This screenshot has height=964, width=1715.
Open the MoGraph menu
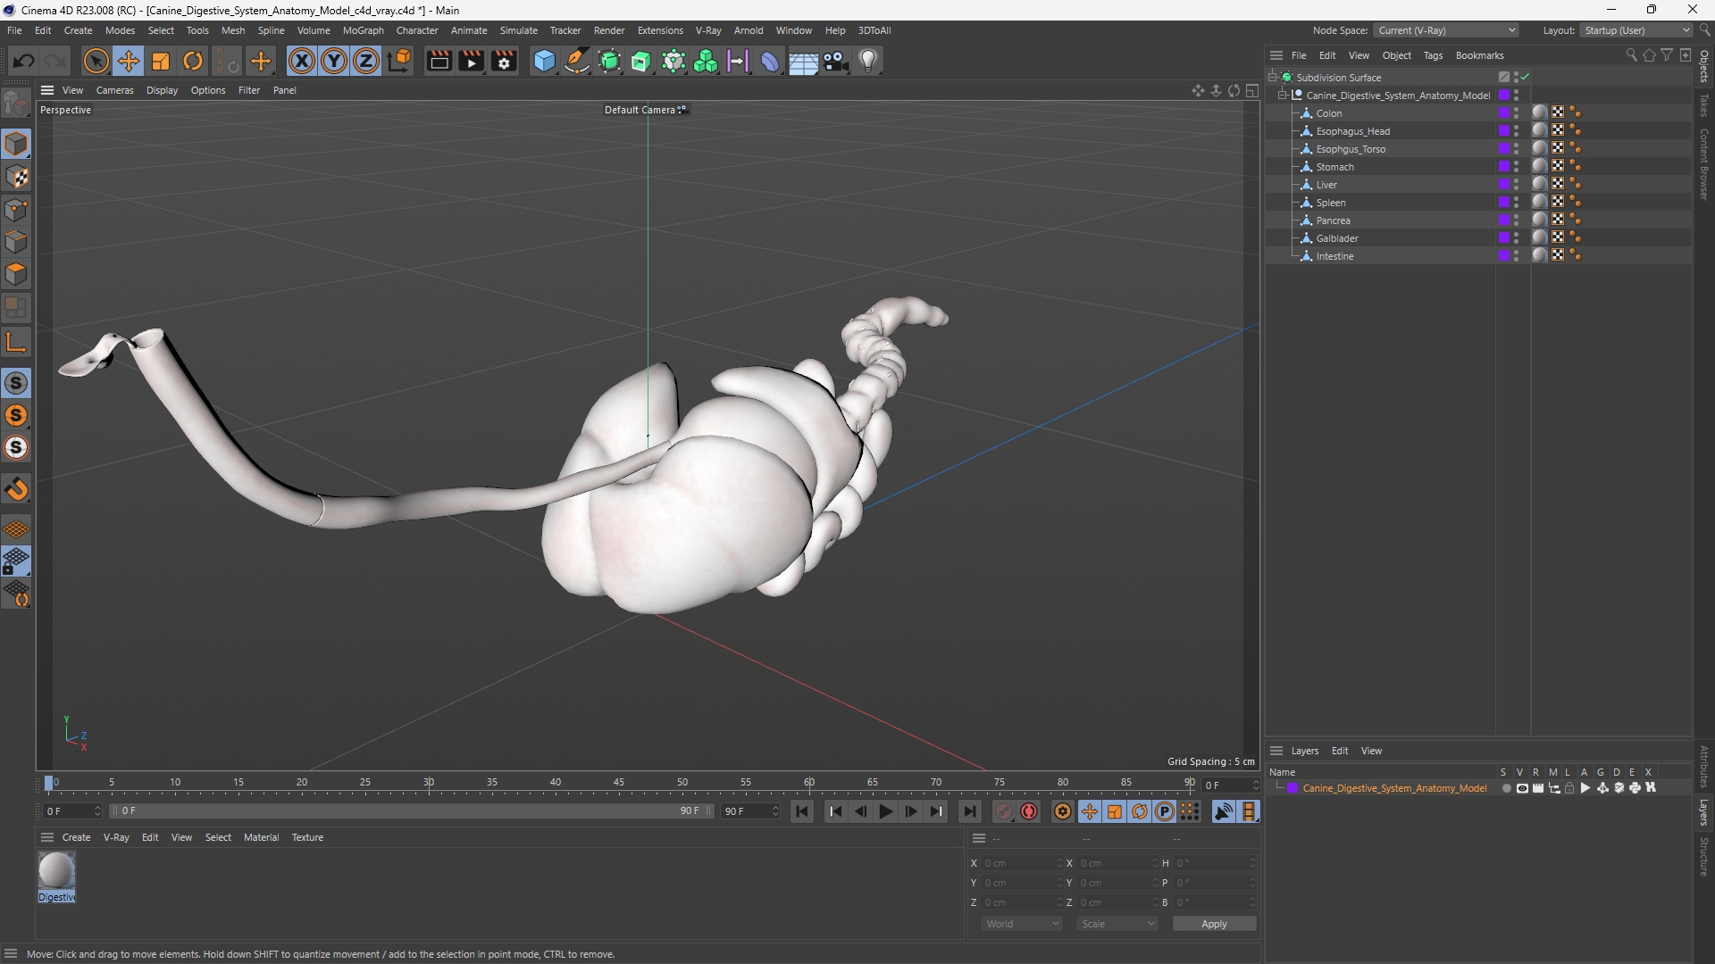(x=363, y=30)
